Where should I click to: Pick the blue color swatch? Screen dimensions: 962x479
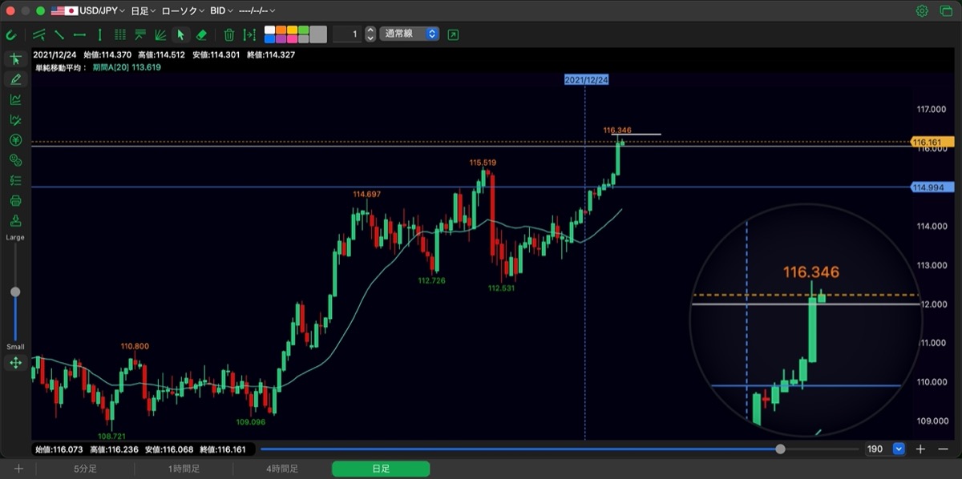pyautogui.click(x=270, y=38)
